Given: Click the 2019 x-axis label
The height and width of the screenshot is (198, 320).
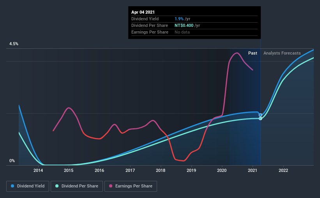Looking at the screenshot, I should pyautogui.click(x=191, y=170).
